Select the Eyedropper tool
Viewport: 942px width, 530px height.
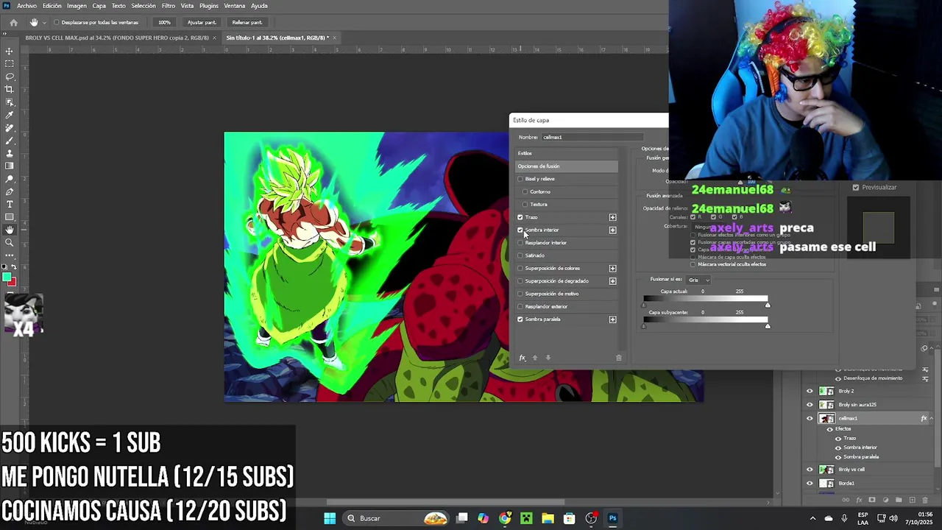point(10,115)
